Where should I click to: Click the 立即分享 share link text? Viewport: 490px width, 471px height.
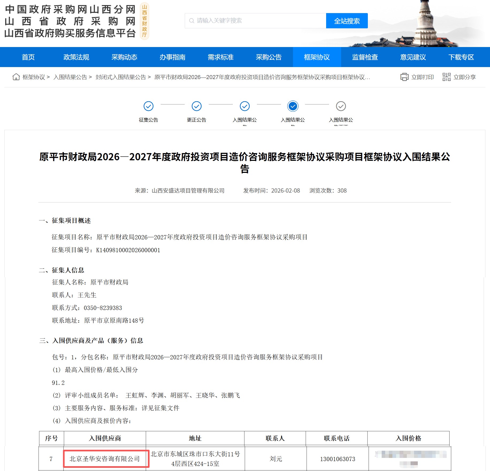click(x=465, y=77)
